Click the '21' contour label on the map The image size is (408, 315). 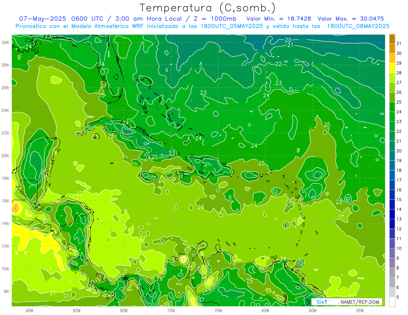pyautogui.click(x=291, y=45)
